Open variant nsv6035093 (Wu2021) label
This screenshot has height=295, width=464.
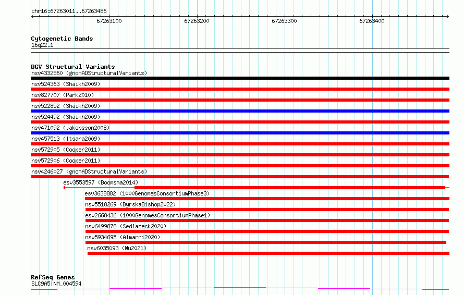coord(117,248)
